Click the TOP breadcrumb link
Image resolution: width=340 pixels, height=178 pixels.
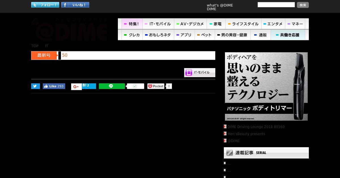click(x=35, y=46)
